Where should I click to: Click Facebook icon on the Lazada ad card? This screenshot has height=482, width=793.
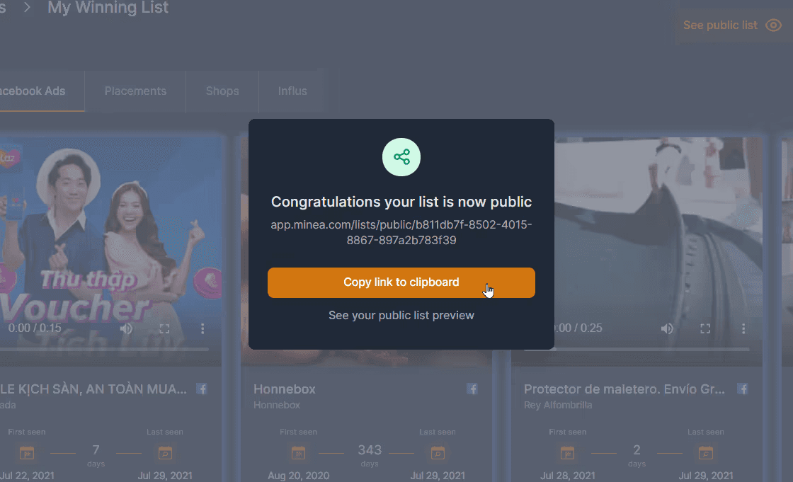tap(202, 389)
